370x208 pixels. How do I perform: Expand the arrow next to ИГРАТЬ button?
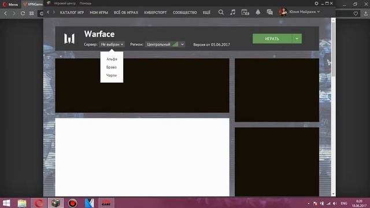(x=297, y=39)
